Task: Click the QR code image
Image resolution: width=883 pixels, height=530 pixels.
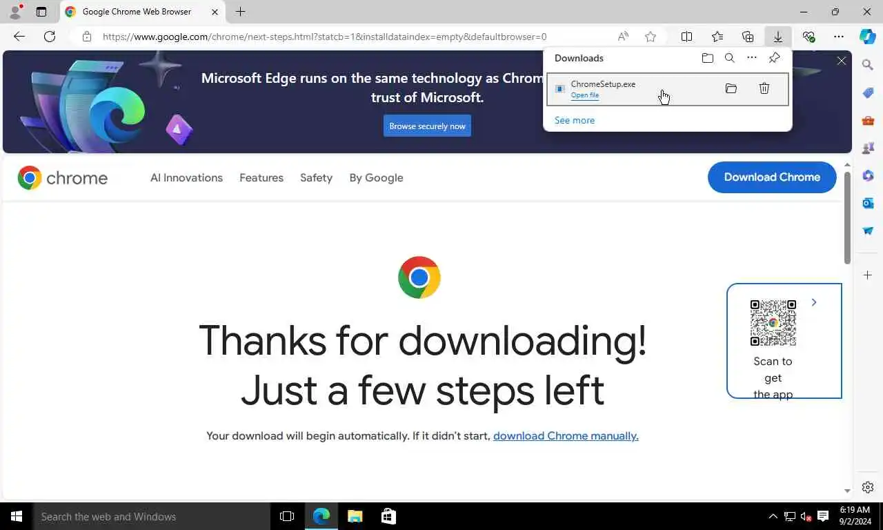Action: (x=773, y=323)
